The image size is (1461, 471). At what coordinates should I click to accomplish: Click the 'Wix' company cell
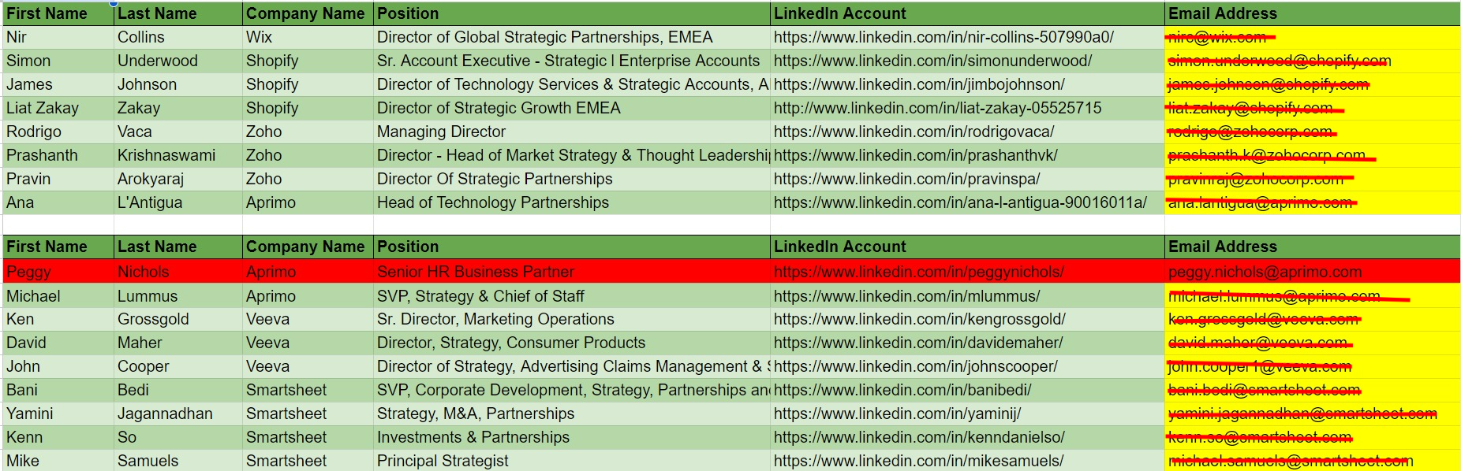pos(259,37)
